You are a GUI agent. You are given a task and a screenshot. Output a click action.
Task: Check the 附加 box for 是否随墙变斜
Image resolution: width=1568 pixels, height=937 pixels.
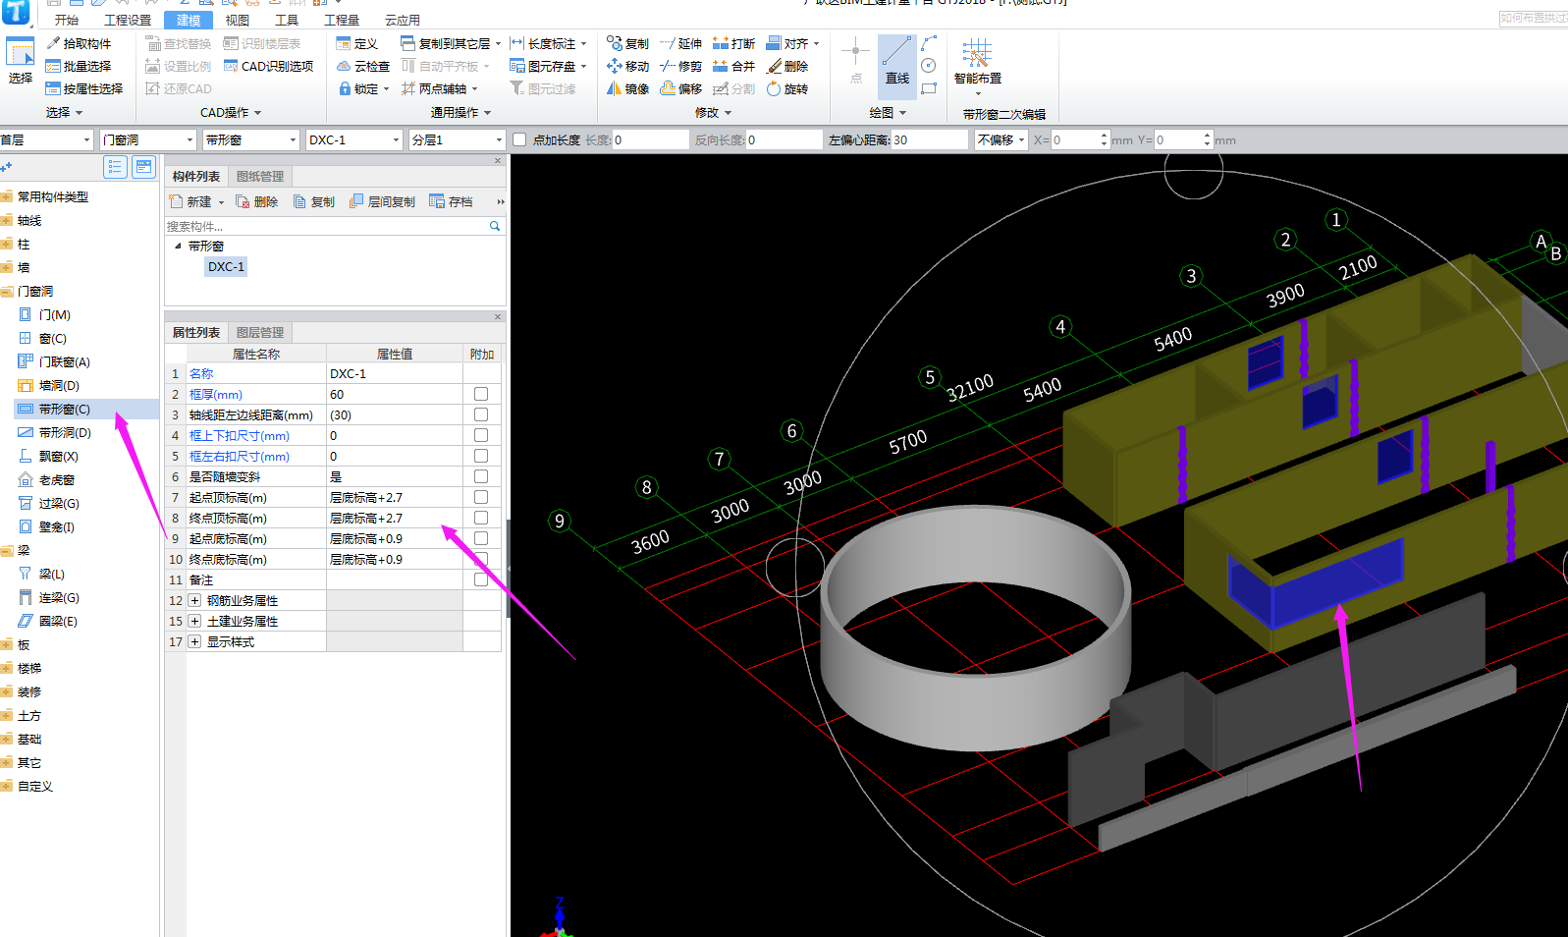pos(481,476)
